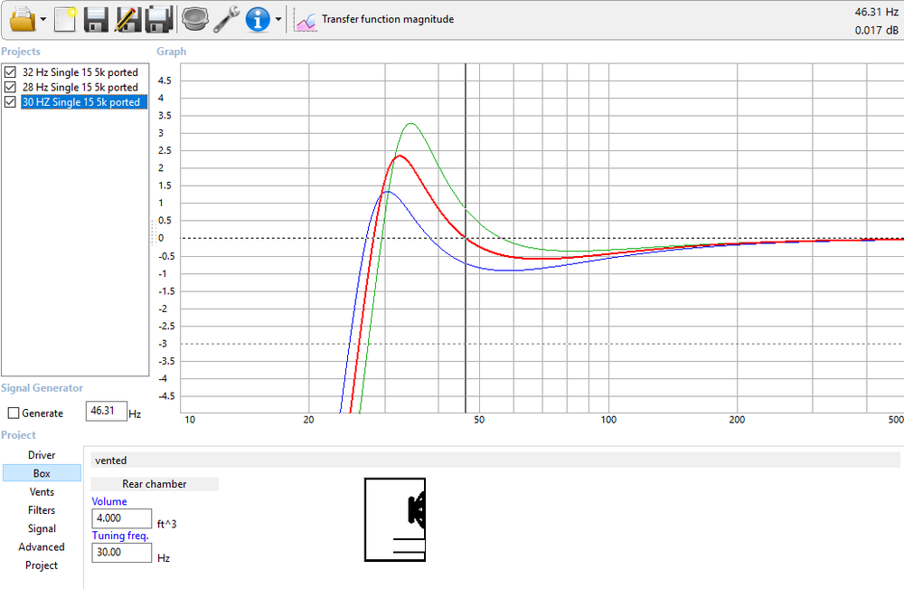Click the Tuning freq. input field

[x=122, y=553]
